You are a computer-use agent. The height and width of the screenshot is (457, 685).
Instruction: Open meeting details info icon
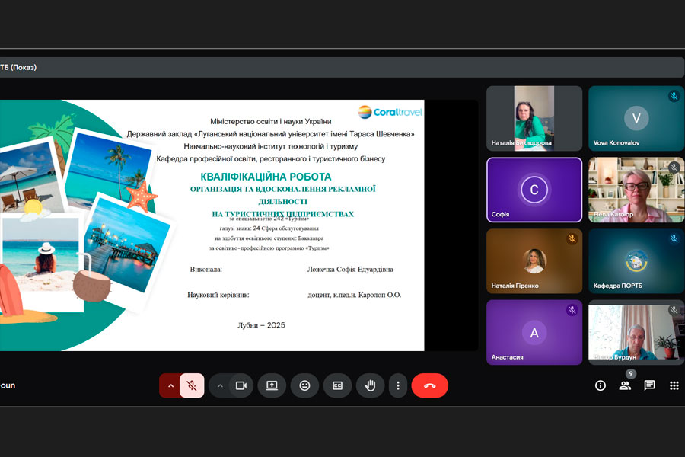(601, 385)
